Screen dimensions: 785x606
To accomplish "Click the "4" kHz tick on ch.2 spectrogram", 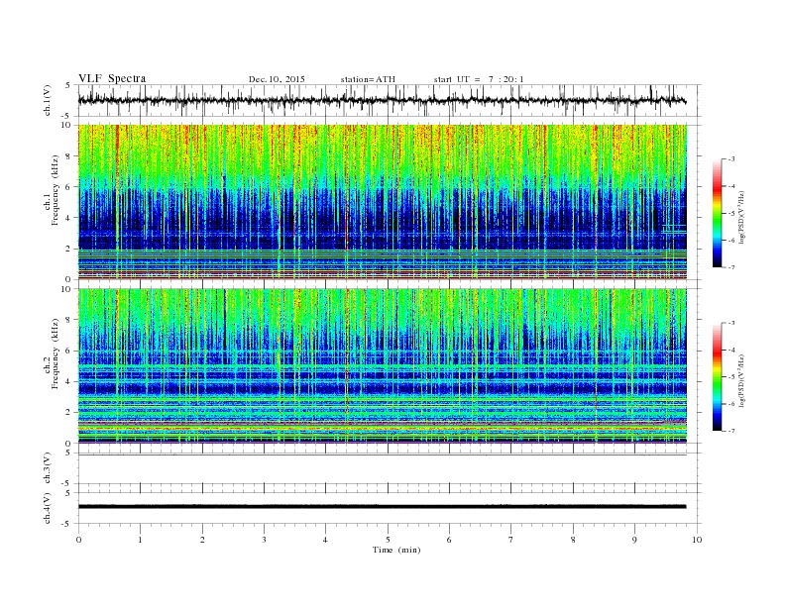I will pos(69,381).
